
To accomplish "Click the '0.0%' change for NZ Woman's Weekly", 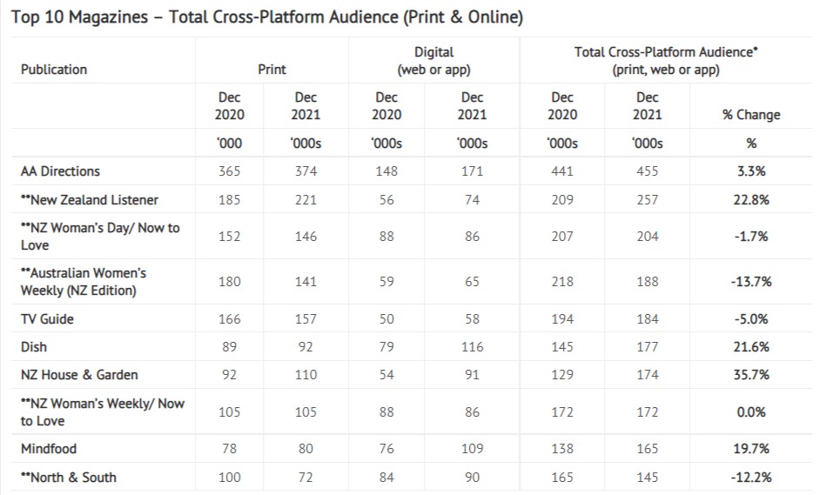I will (x=751, y=412).
